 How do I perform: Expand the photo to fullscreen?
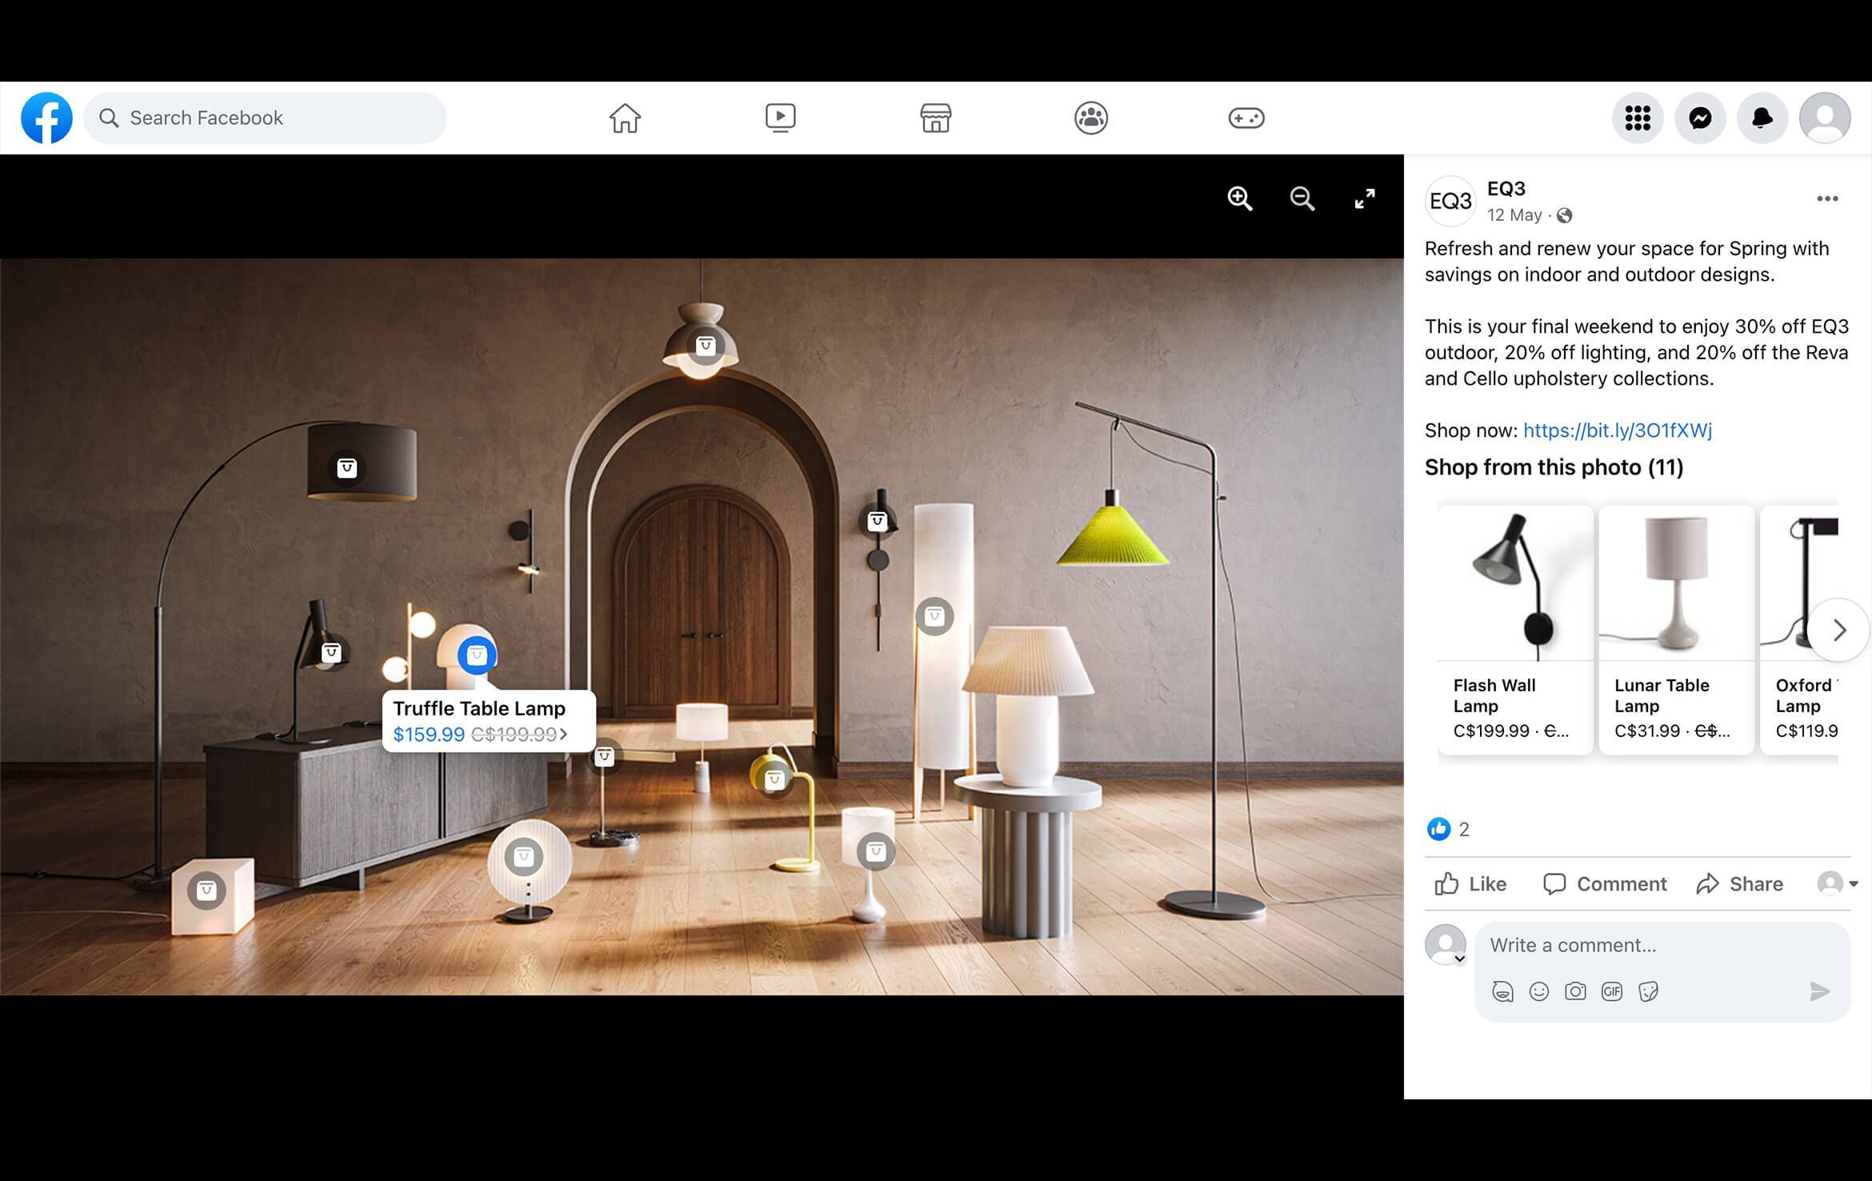click(1365, 199)
